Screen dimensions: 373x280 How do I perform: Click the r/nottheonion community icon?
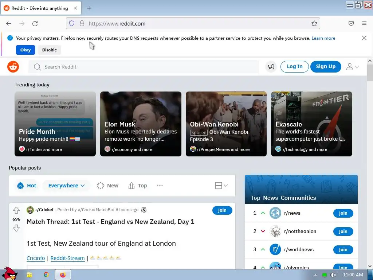click(275, 231)
